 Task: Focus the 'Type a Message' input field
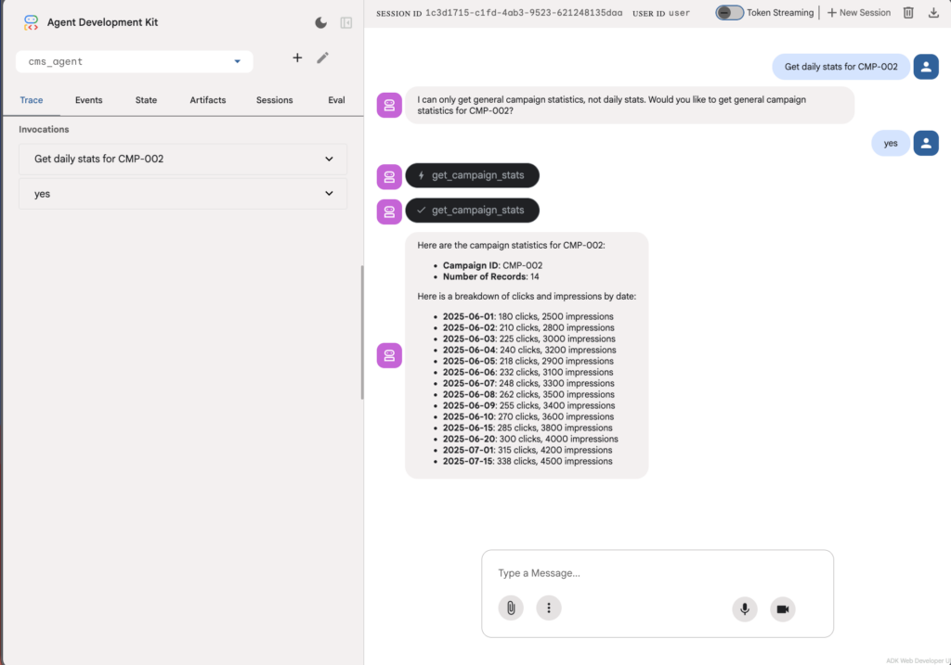[x=657, y=573]
